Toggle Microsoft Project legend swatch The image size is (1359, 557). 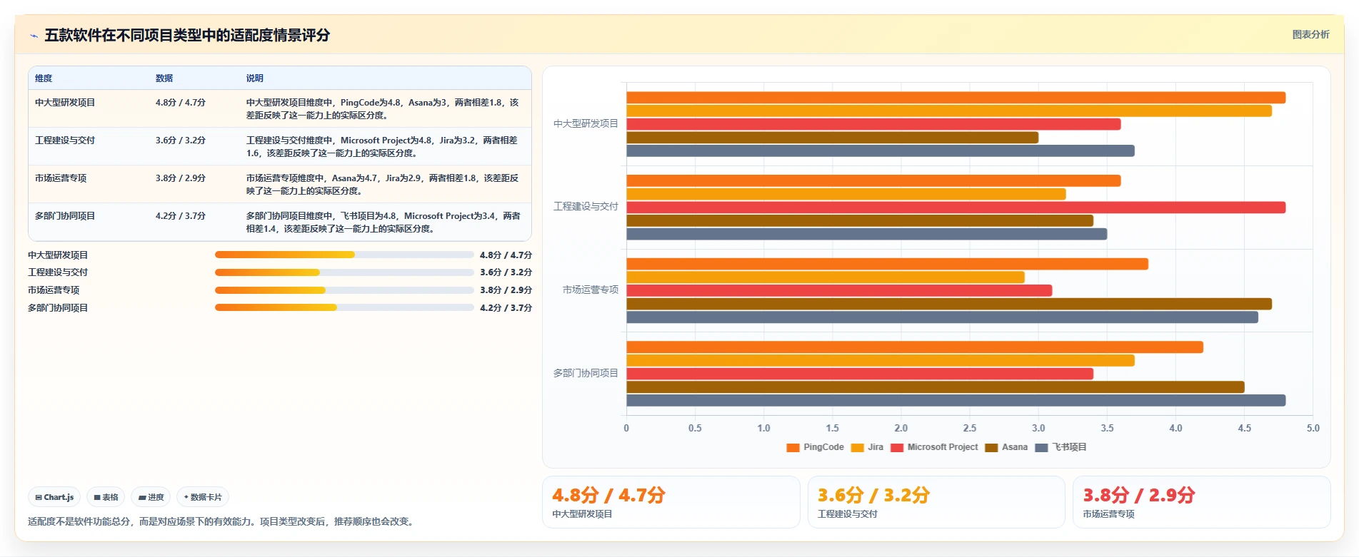point(897,448)
